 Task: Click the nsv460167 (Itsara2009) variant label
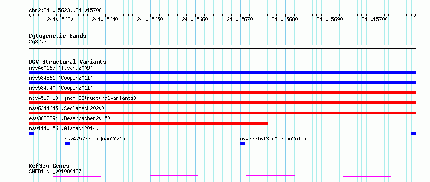click(61, 68)
